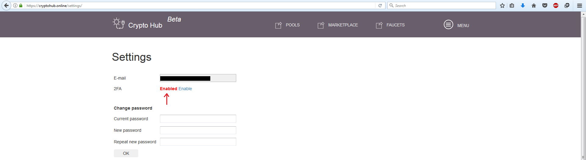586x160 pixels.
Task: Click the Crypto Hub logo icon
Action: click(119, 23)
